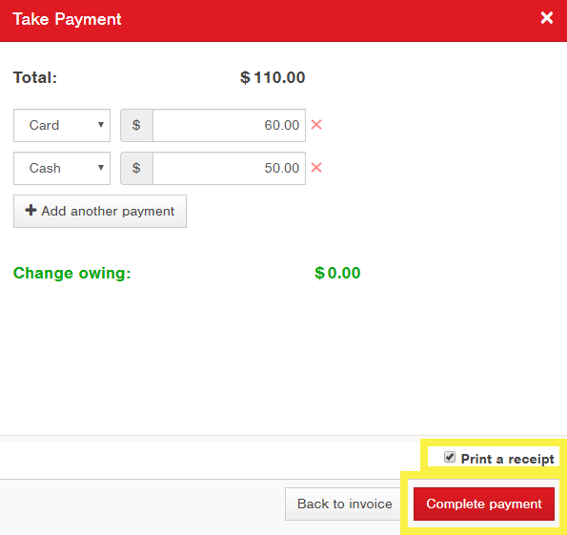Click the Change owing $0.00 value
The image size is (567, 535).
[x=337, y=273]
